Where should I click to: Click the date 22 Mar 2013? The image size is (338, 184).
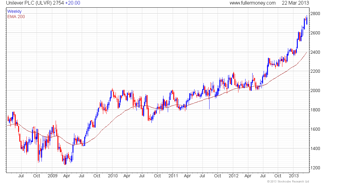click(295, 3)
